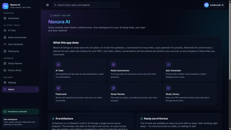Image resolution: width=231 pixels, height=130 pixels.
Task: Open the AI Tutor page
Action: tap(20, 30)
